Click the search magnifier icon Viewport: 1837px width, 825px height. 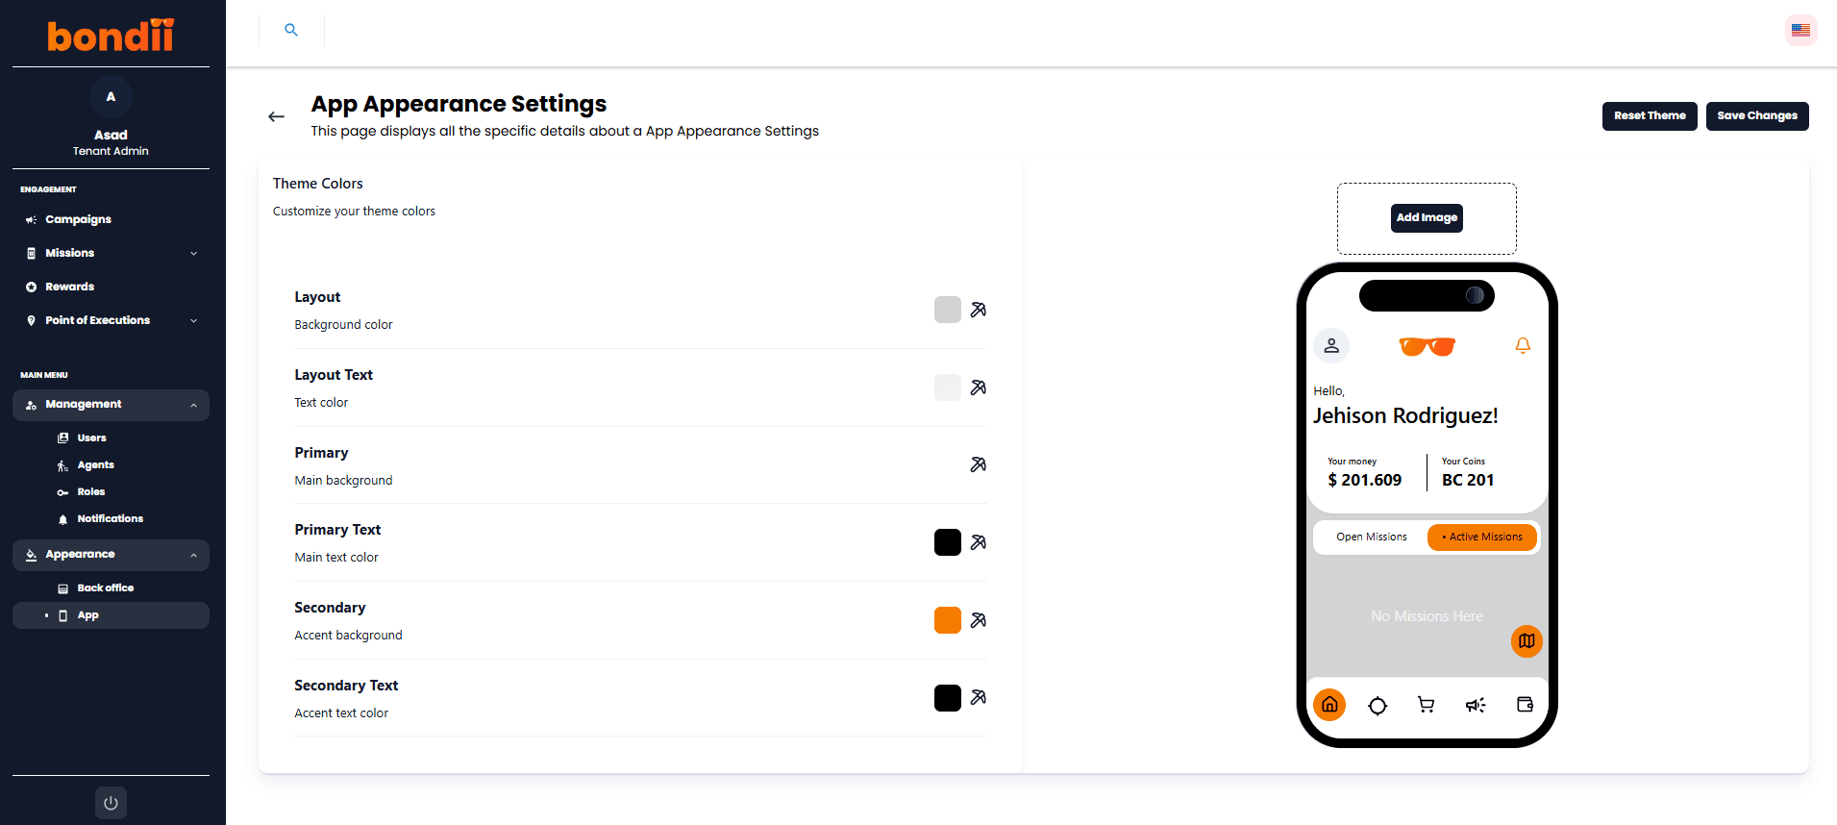291,30
